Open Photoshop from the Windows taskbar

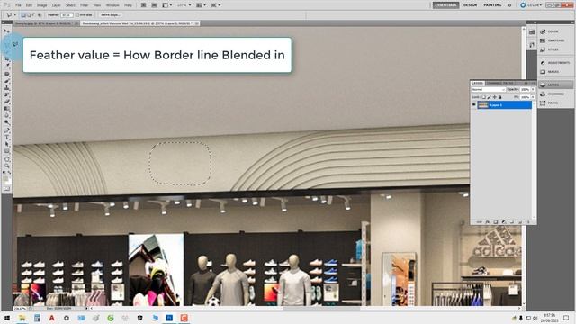point(169,318)
